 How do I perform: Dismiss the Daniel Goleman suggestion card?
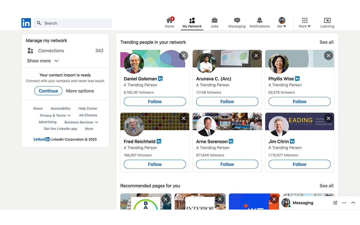point(183,55)
